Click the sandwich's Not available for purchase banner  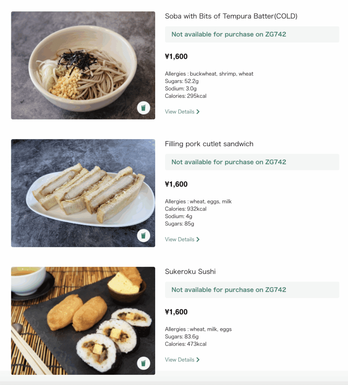[x=252, y=162]
